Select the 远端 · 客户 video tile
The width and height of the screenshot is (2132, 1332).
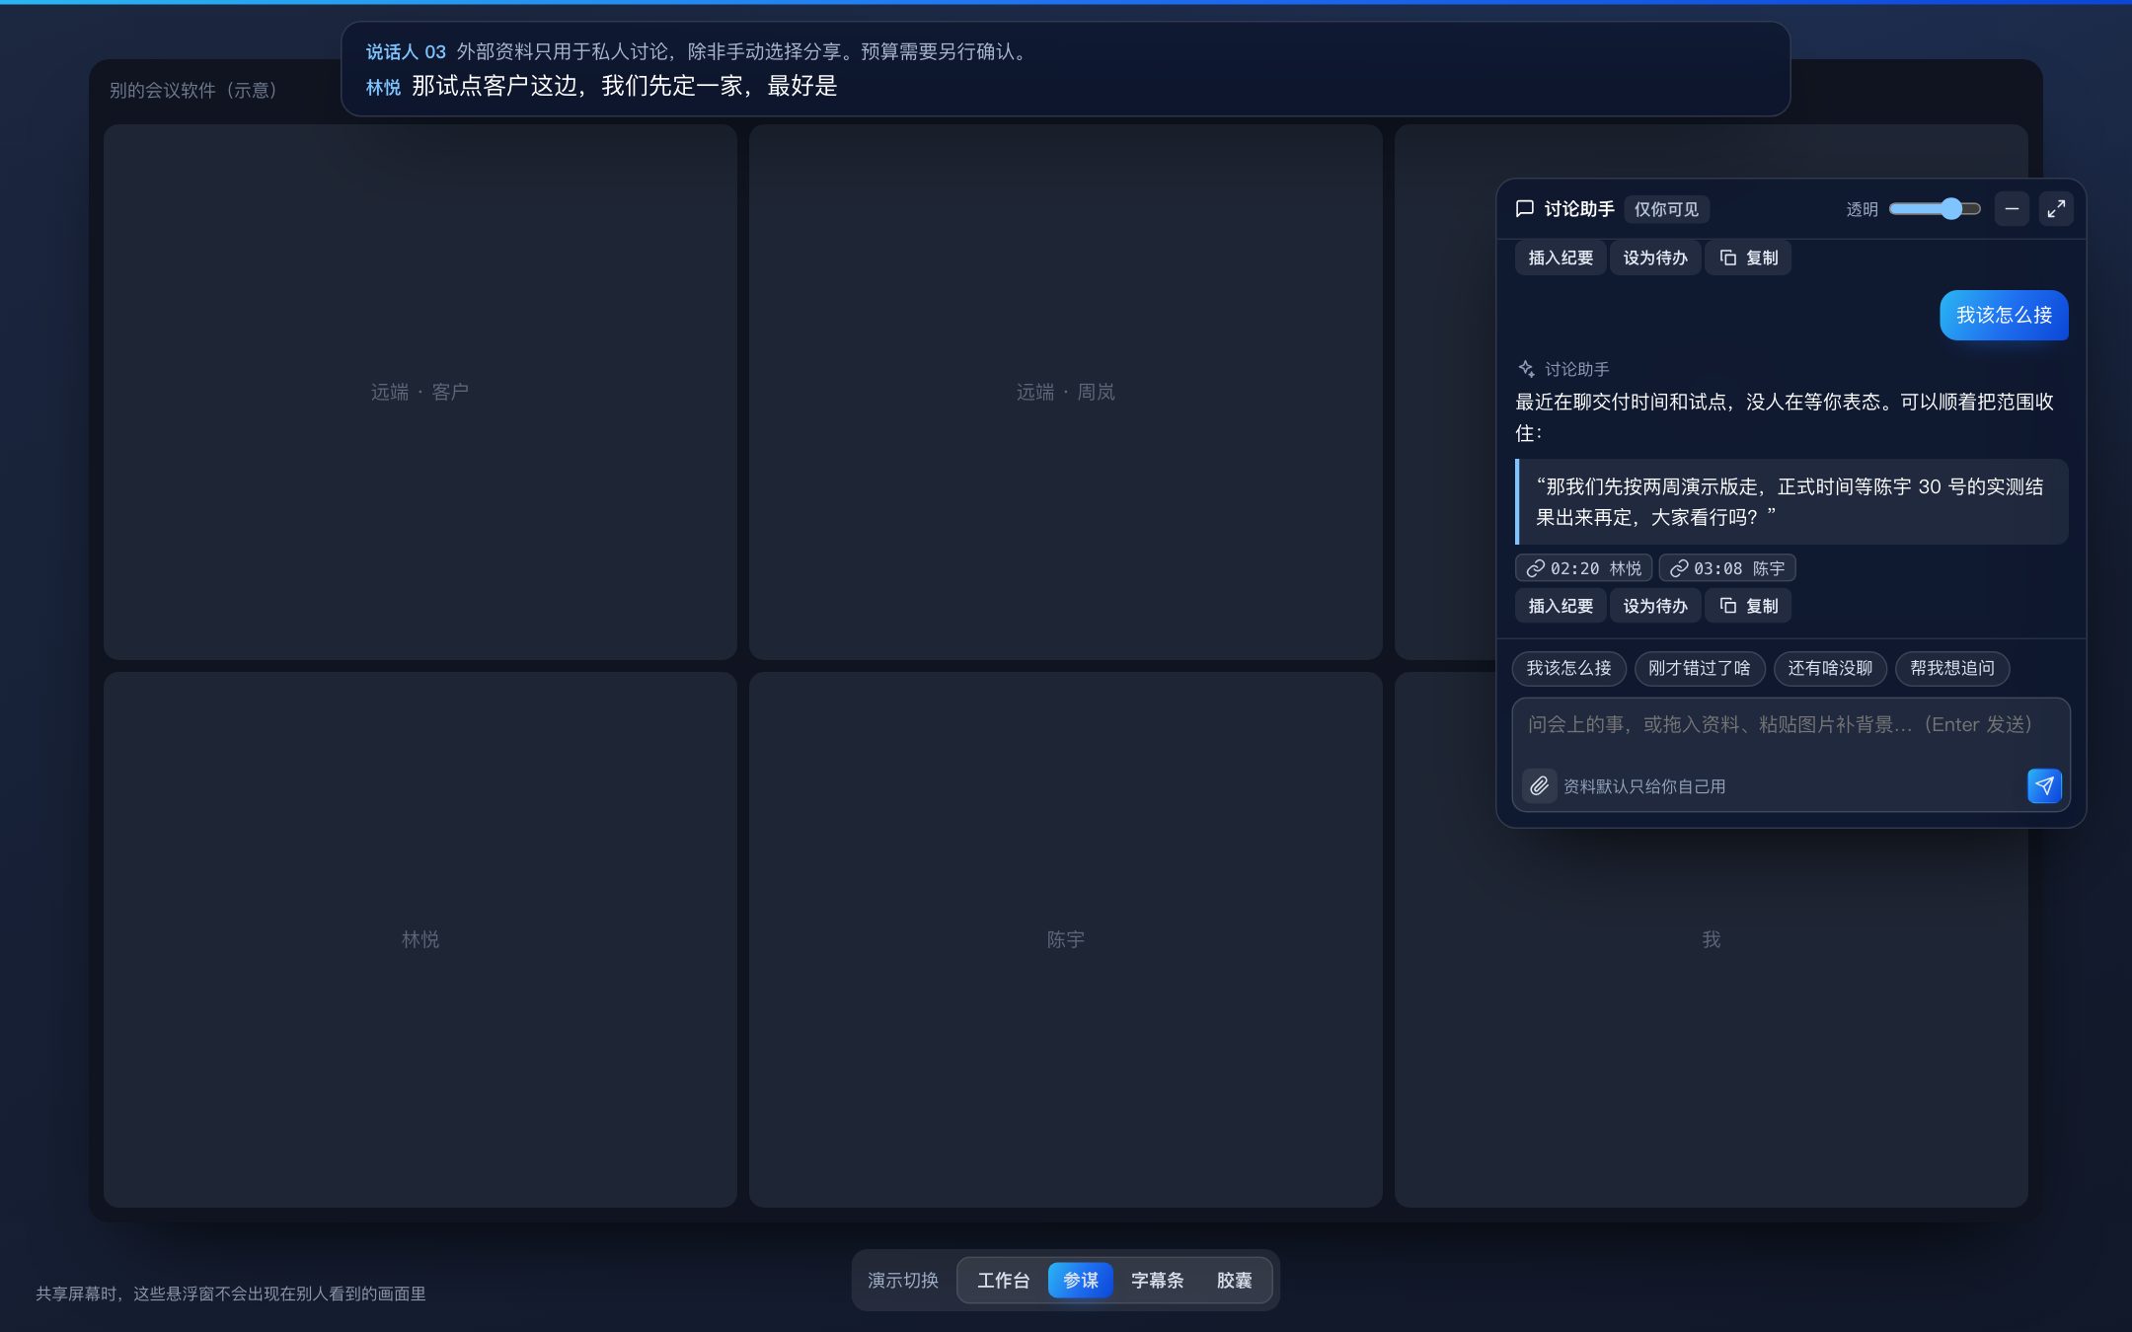[419, 392]
